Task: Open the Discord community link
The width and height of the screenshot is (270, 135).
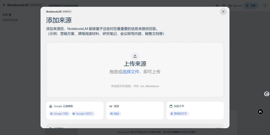Action: [235, 5]
